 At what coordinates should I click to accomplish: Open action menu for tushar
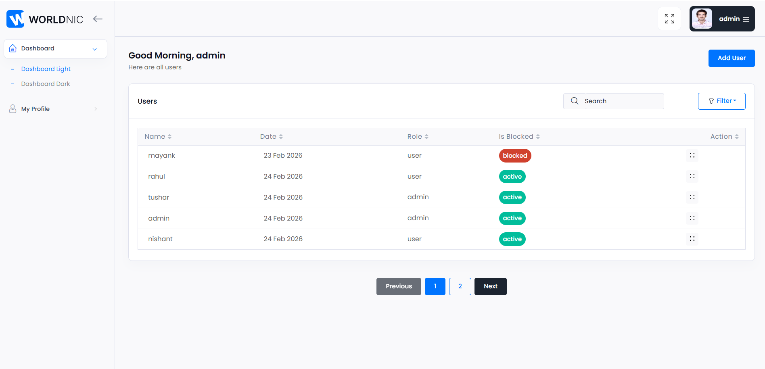(692, 197)
